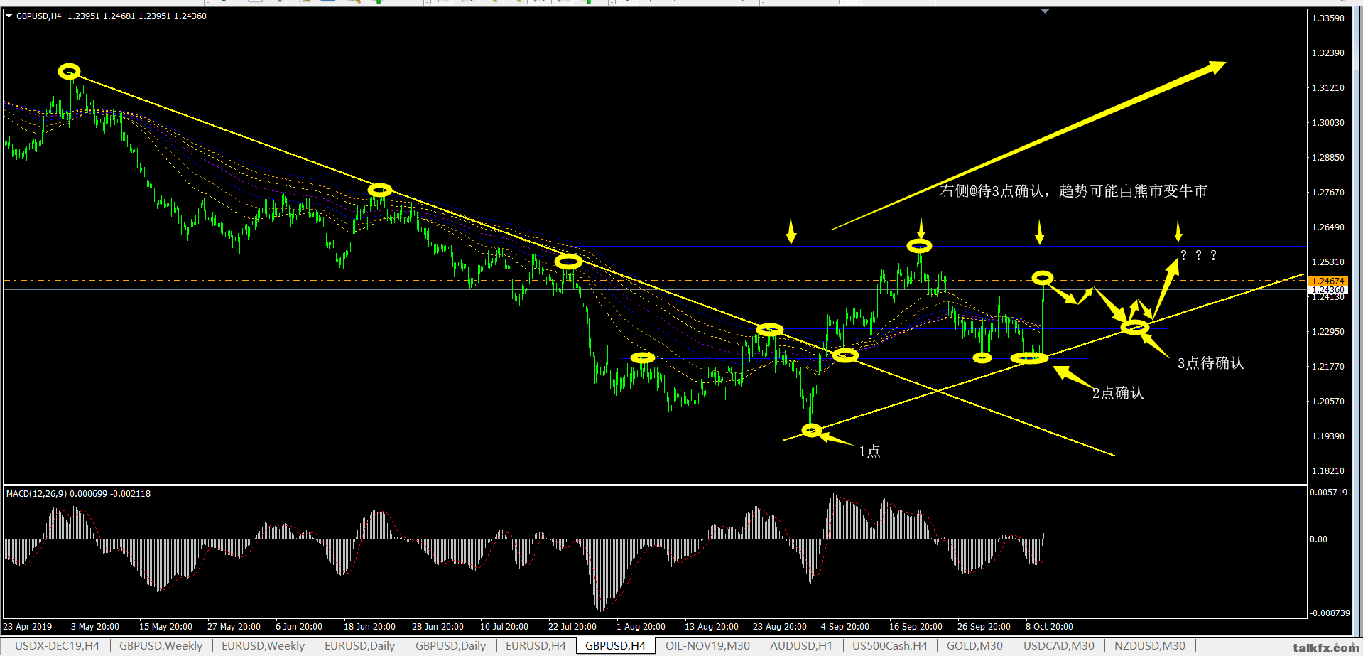The width and height of the screenshot is (1363, 656).
Task: Click the 16 Sep 20:00 time label
Action: pyautogui.click(x=916, y=626)
